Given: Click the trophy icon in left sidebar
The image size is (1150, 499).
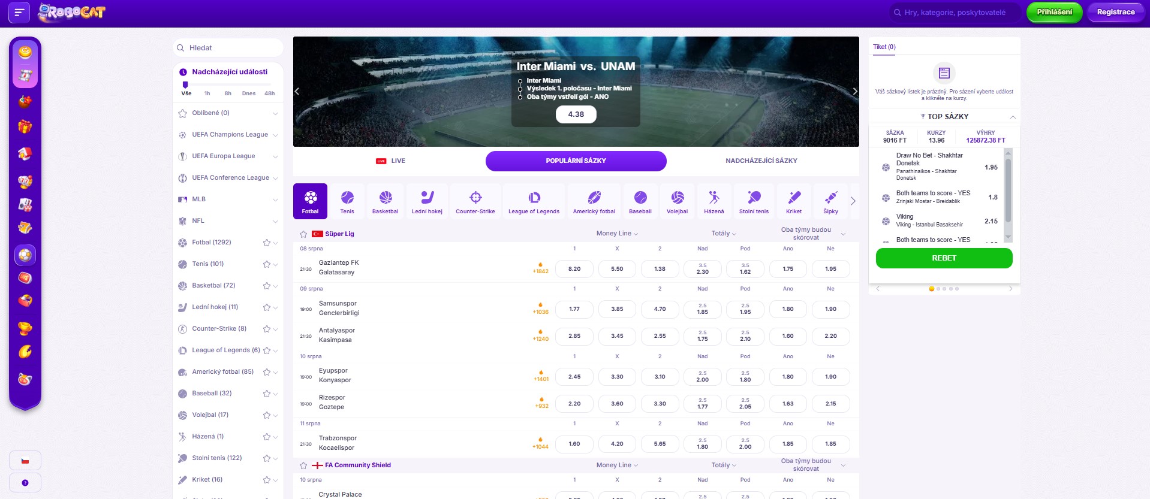Looking at the screenshot, I should 25,328.
